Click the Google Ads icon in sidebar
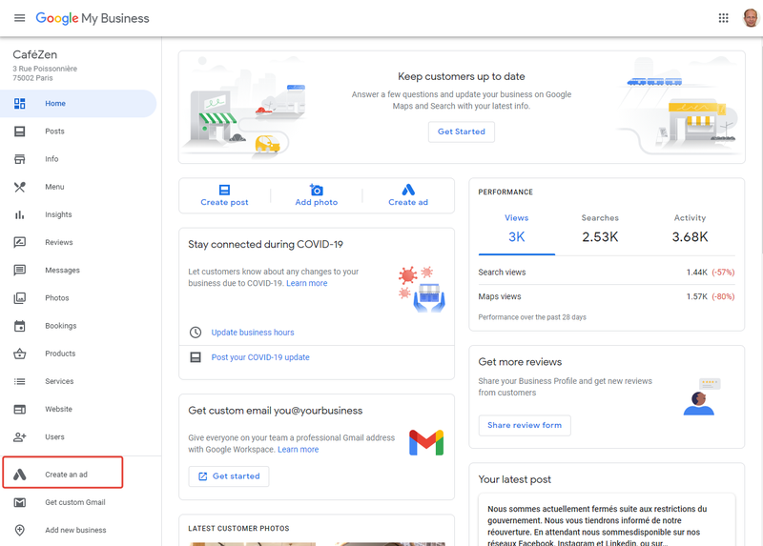 (x=19, y=475)
